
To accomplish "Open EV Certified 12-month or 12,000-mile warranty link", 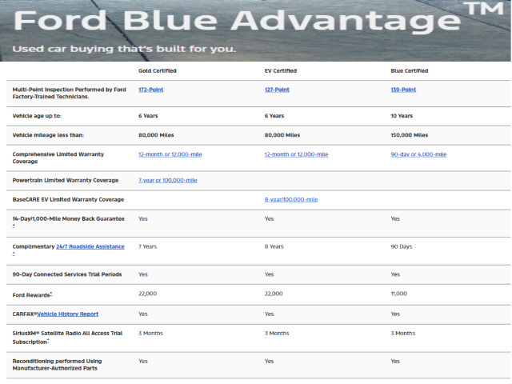I will (296, 154).
